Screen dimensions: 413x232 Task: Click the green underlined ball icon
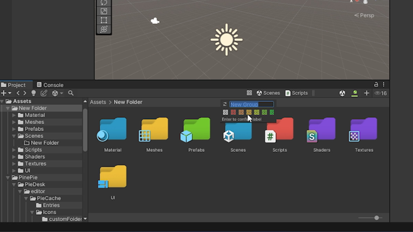point(354,93)
